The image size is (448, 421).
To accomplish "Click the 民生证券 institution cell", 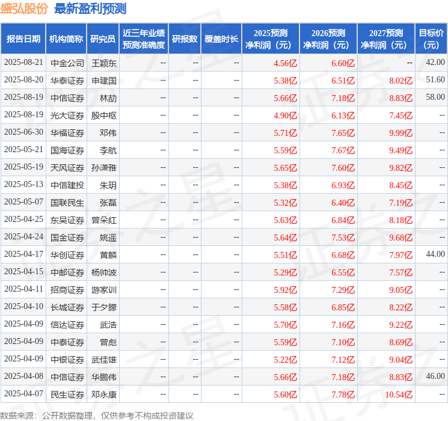I will tap(67, 395).
